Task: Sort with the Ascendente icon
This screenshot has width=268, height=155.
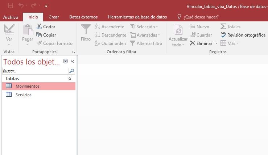Action: (98, 26)
